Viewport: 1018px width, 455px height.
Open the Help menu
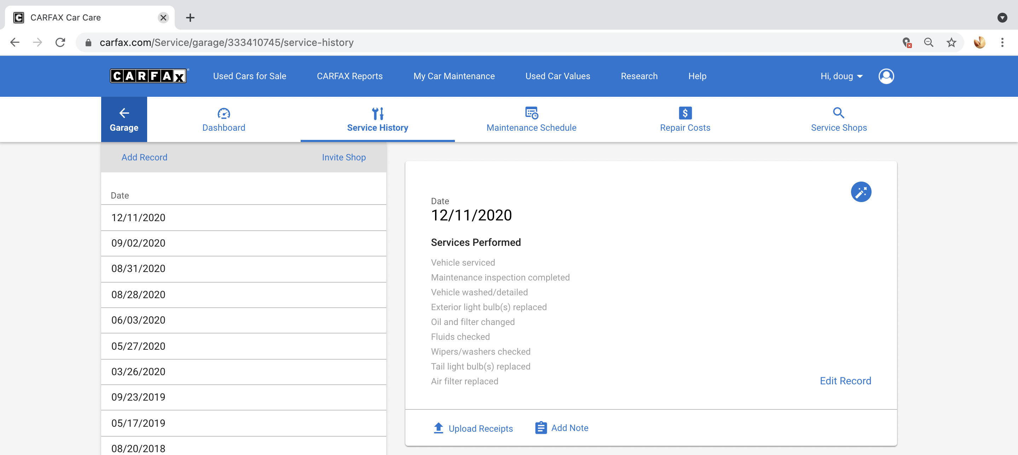[x=697, y=76]
